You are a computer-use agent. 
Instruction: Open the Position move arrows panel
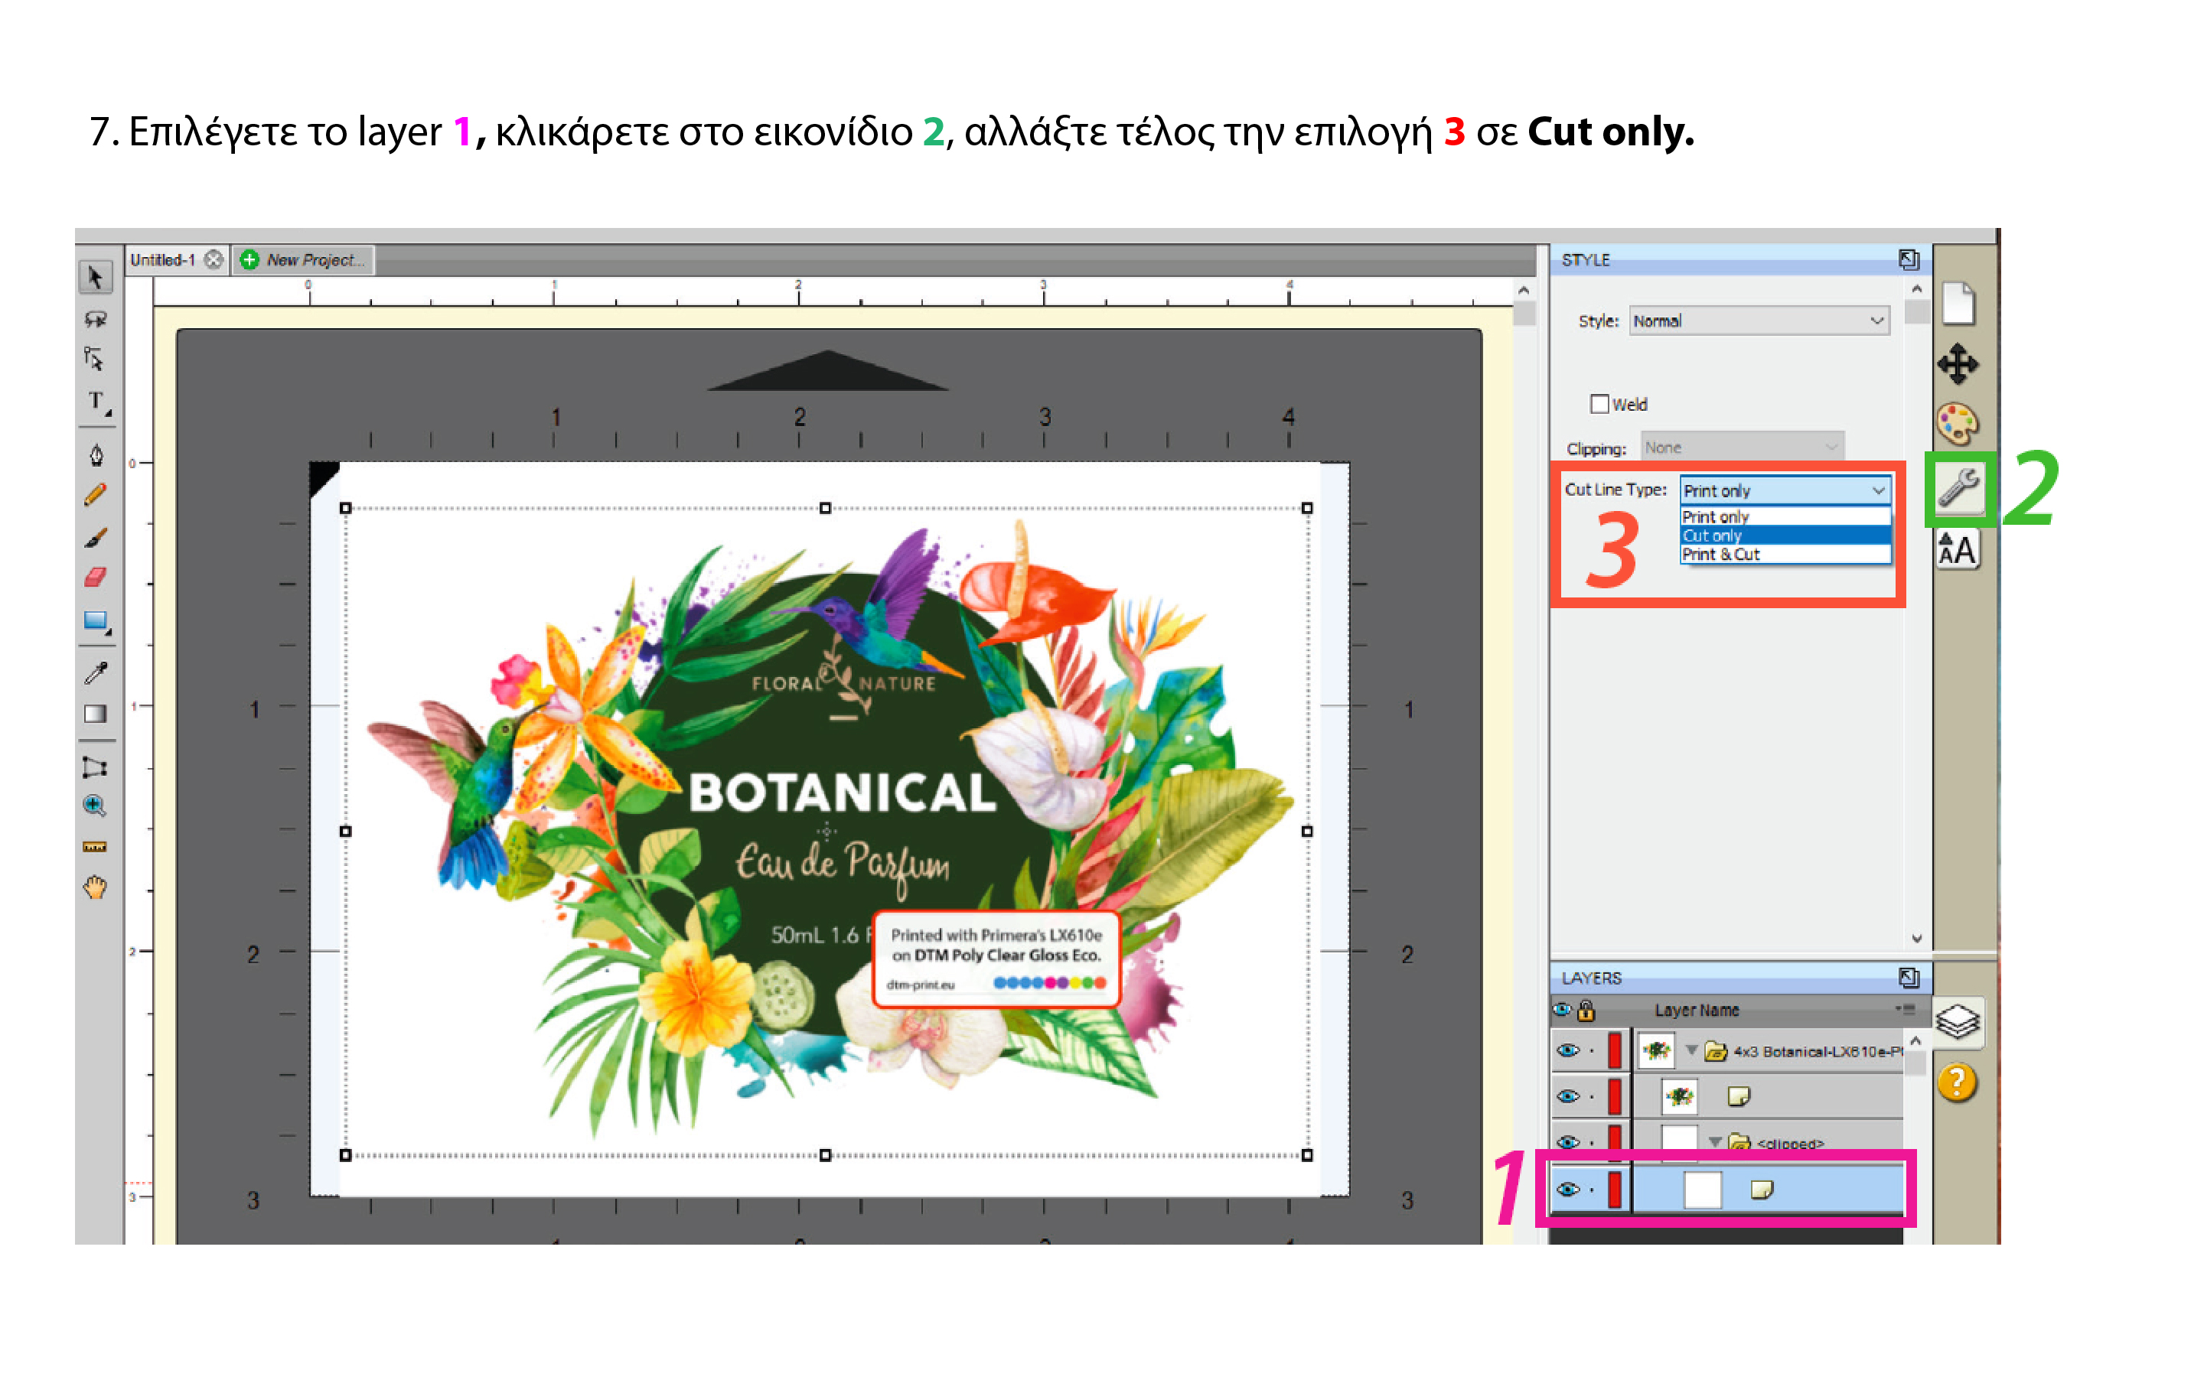(x=1958, y=364)
